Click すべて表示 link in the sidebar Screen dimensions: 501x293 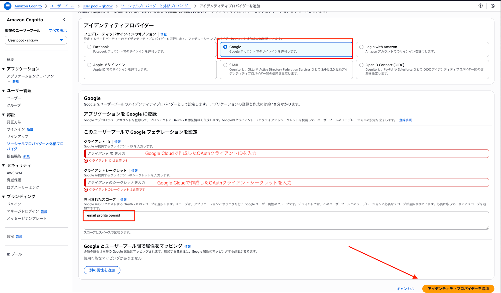(x=58, y=30)
